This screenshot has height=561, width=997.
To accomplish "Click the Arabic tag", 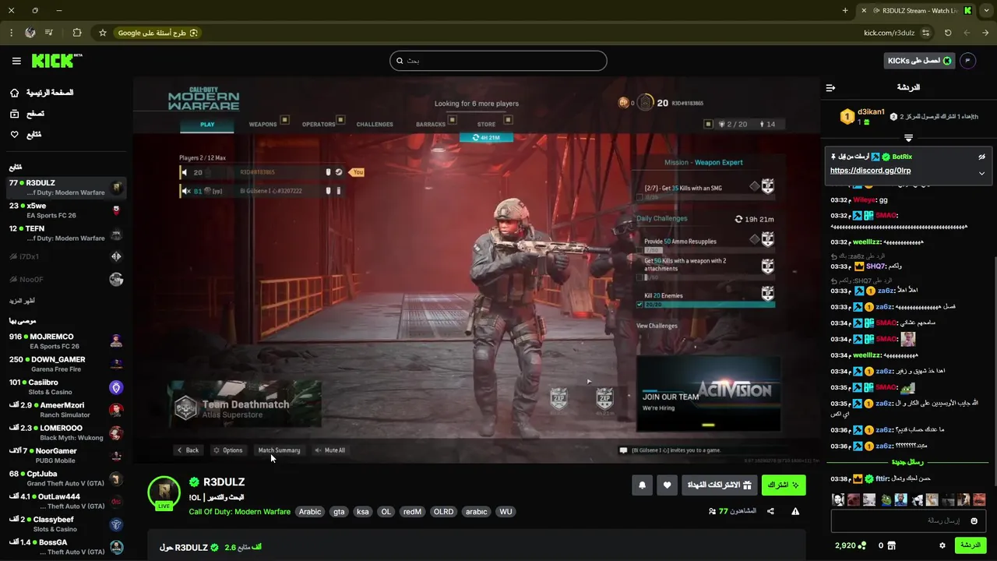I will click(x=310, y=512).
